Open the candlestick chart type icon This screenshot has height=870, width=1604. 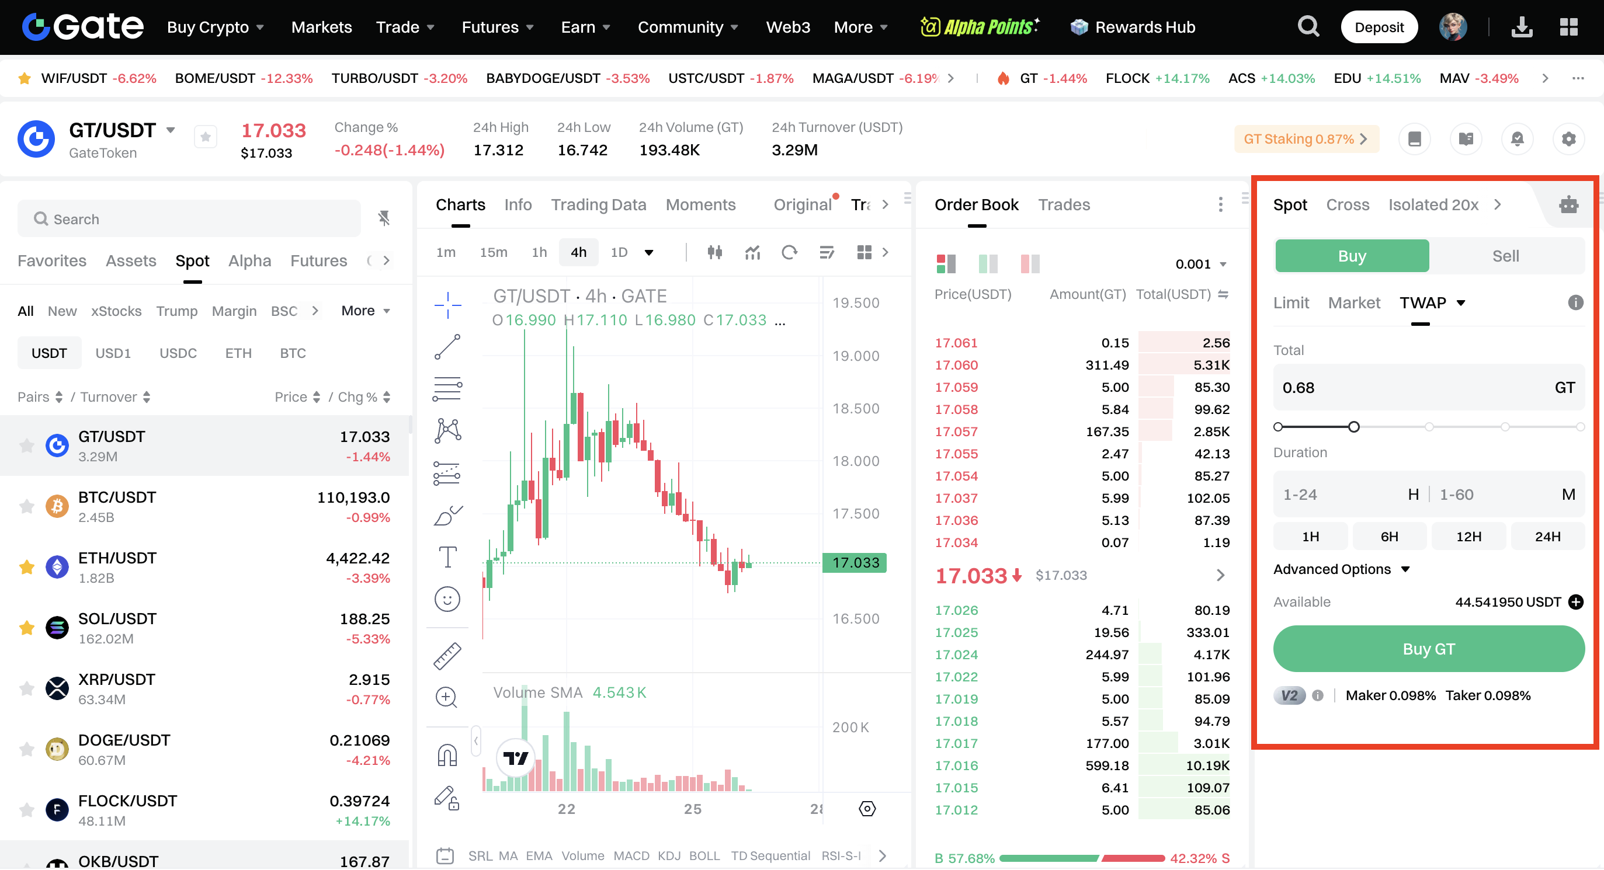point(715,252)
